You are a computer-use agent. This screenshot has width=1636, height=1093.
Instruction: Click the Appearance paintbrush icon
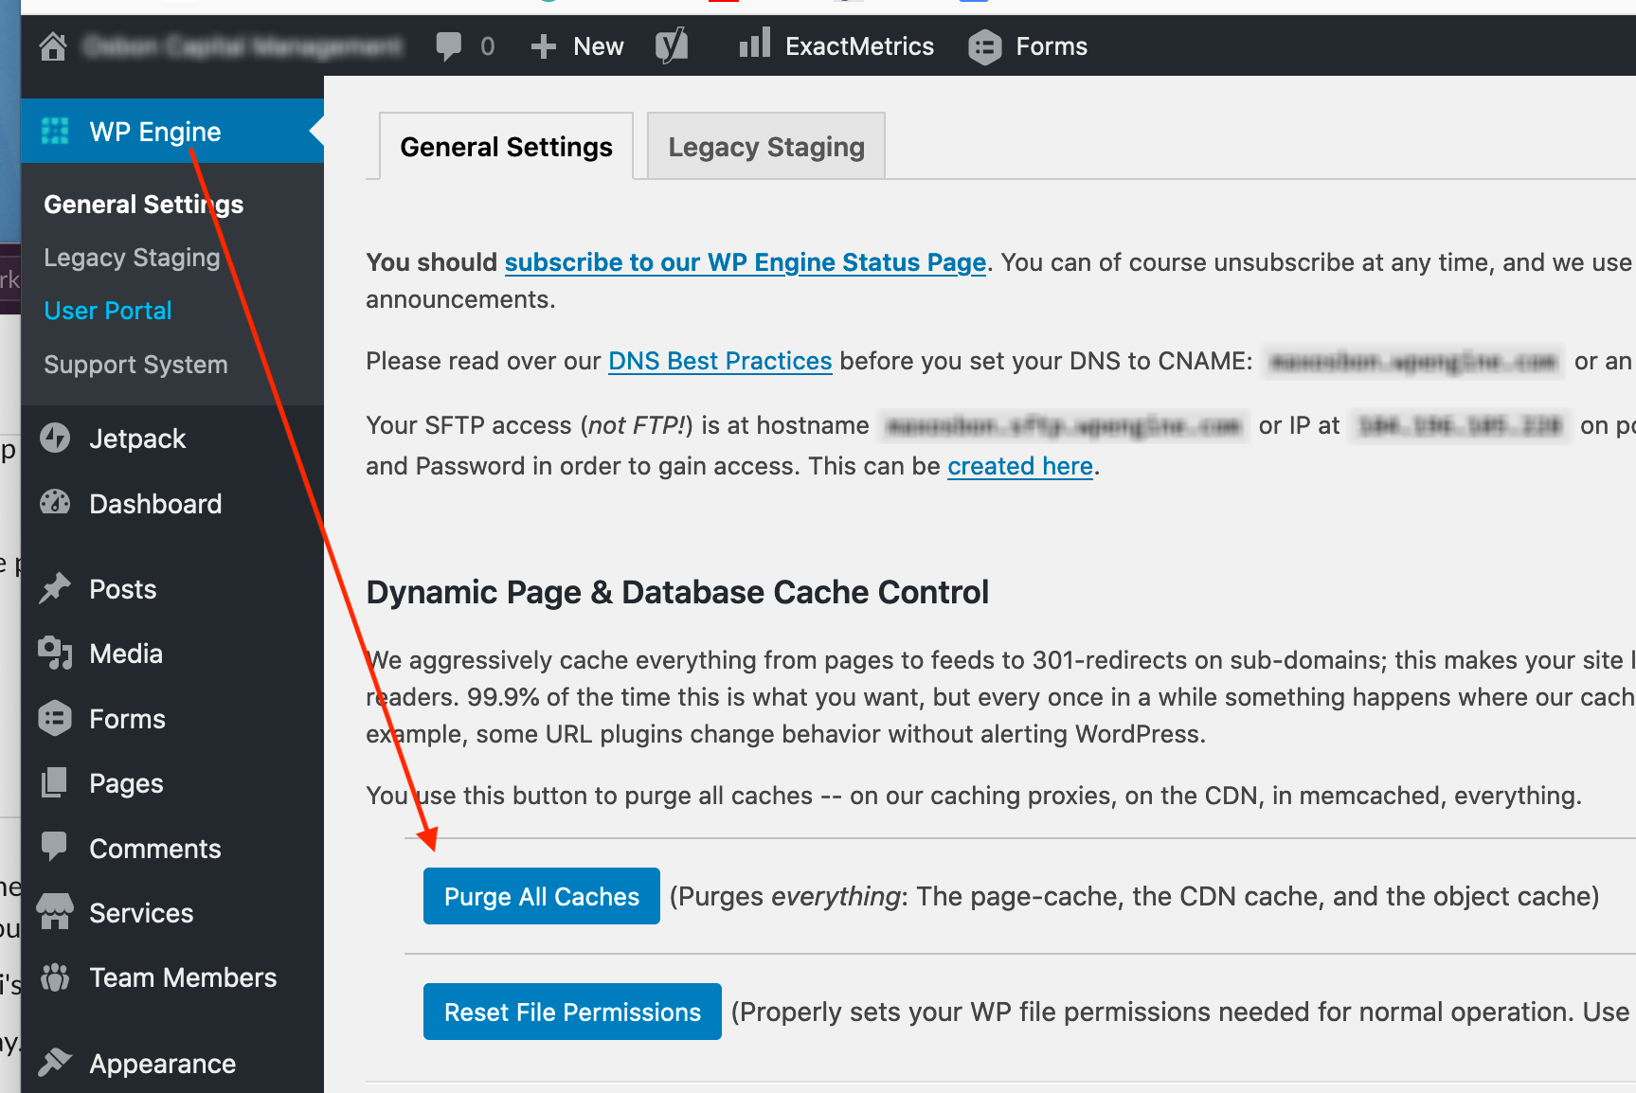[55, 1062]
